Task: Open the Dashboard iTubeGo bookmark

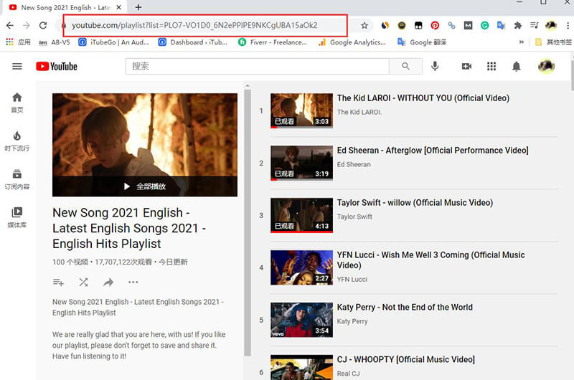Action: (x=193, y=42)
